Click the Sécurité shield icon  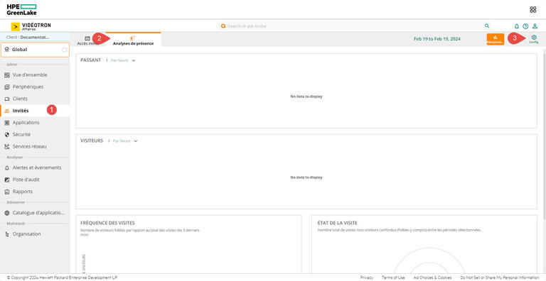click(x=7, y=135)
